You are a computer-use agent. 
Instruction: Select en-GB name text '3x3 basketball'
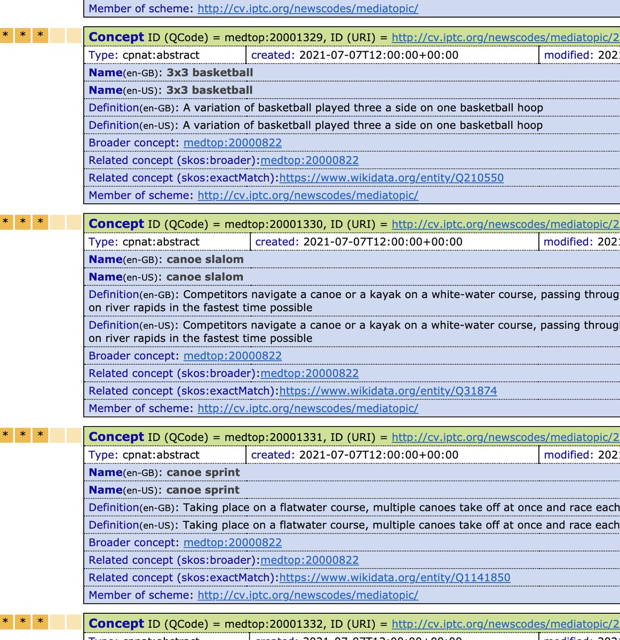click(x=210, y=73)
